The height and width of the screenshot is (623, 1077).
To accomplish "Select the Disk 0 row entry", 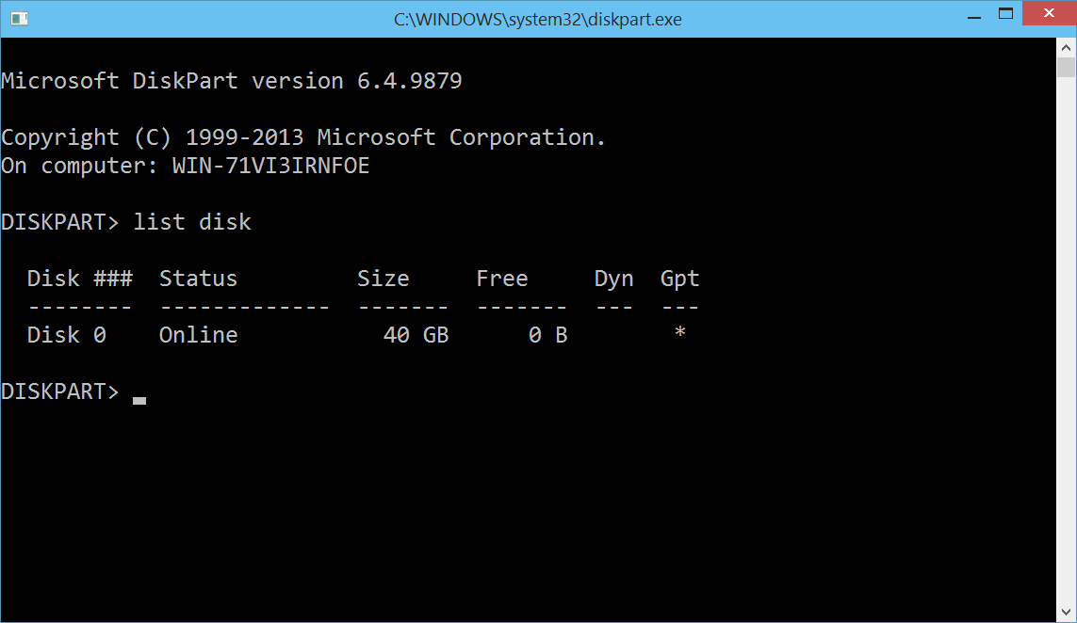I will [66, 335].
